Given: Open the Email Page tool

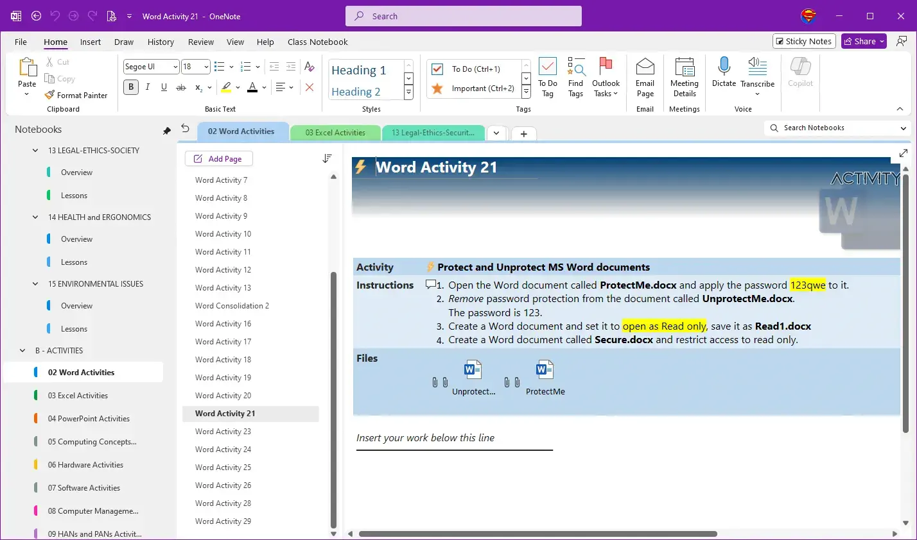Looking at the screenshot, I should pyautogui.click(x=645, y=67).
